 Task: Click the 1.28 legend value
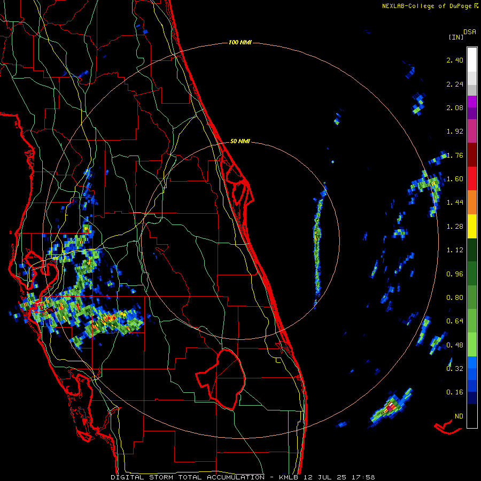[455, 227]
